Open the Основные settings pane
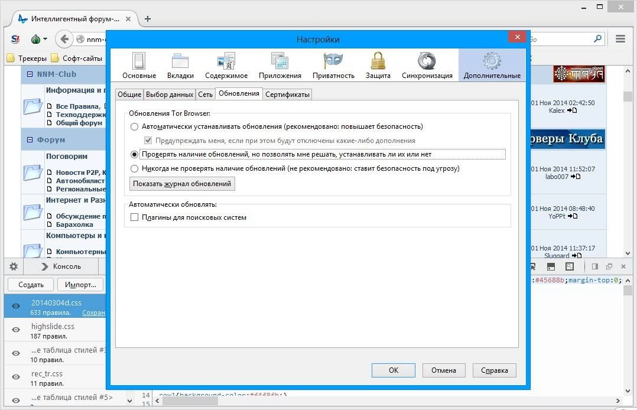This screenshot has width=637, height=410. [x=139, y=66]
